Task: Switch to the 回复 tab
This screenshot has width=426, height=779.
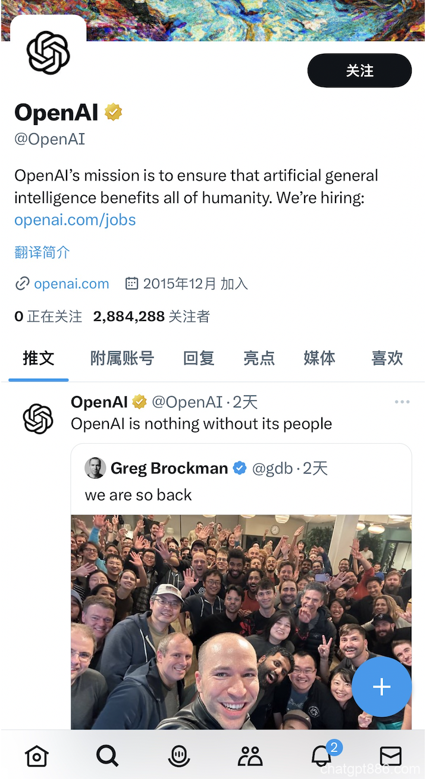Action: click(x=198, y=358)
